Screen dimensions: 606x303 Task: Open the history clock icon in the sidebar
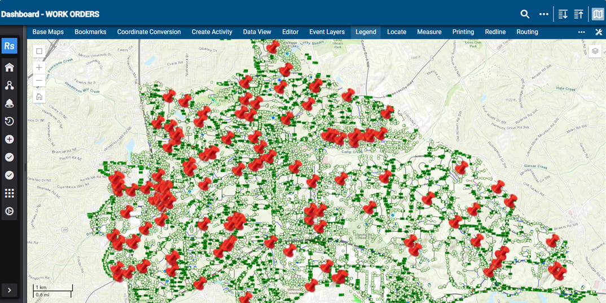click(x=9, y=121)
